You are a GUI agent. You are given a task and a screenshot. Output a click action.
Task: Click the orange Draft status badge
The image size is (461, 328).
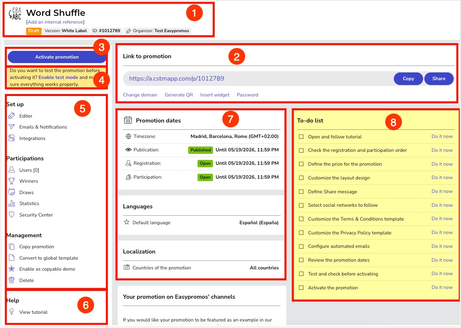[34, 31]
